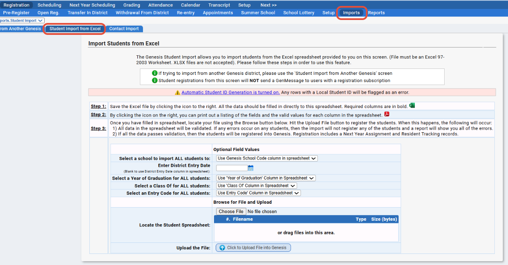Open Appointments submenu

click(x=218, y=13)
